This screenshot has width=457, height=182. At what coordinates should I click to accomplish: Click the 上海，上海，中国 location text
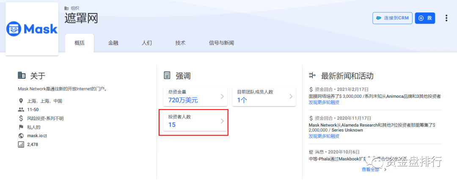click(x=44, y=101)
